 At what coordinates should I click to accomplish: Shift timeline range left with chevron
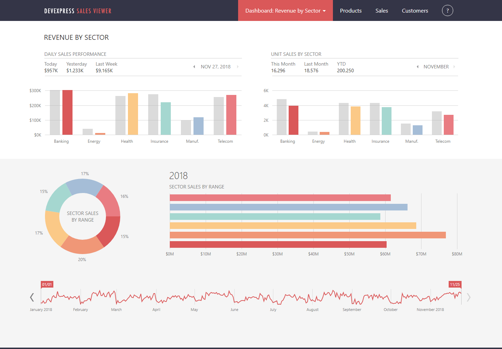click(32, 297)
